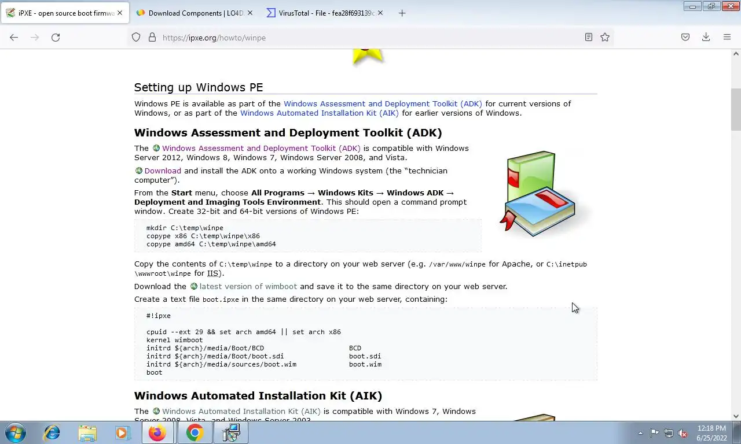Click the muted volume tray icon

pos(683,433)
